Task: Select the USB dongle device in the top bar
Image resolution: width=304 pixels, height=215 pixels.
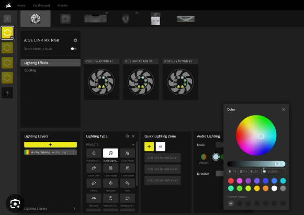Action: pos(155,19)
